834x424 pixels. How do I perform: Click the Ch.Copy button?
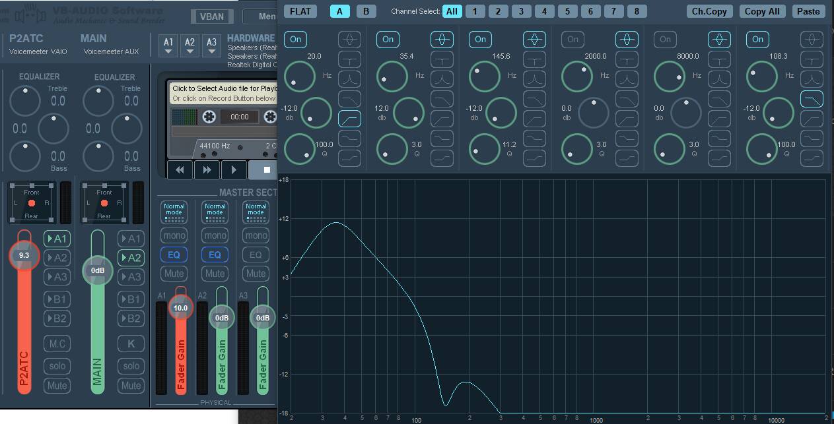[x=709, y=11]
